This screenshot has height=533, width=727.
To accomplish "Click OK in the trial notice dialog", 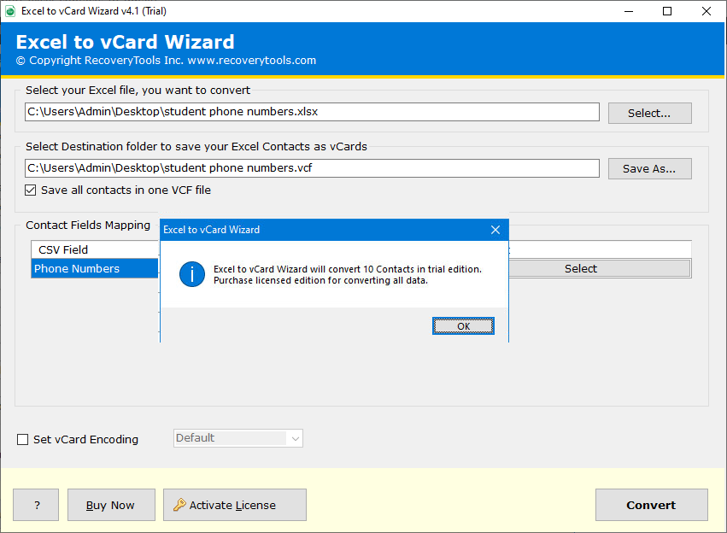I will [x=463, y=325].
